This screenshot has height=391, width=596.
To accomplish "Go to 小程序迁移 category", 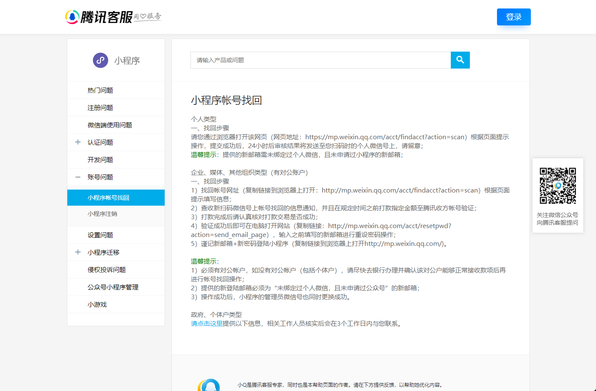I will click(x=103, y=252).
